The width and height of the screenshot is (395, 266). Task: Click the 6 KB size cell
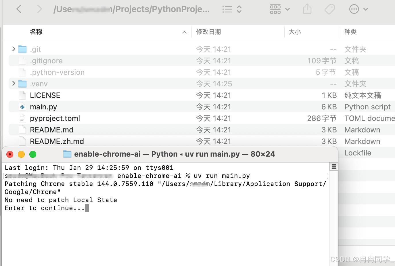[x=329, y=107]
